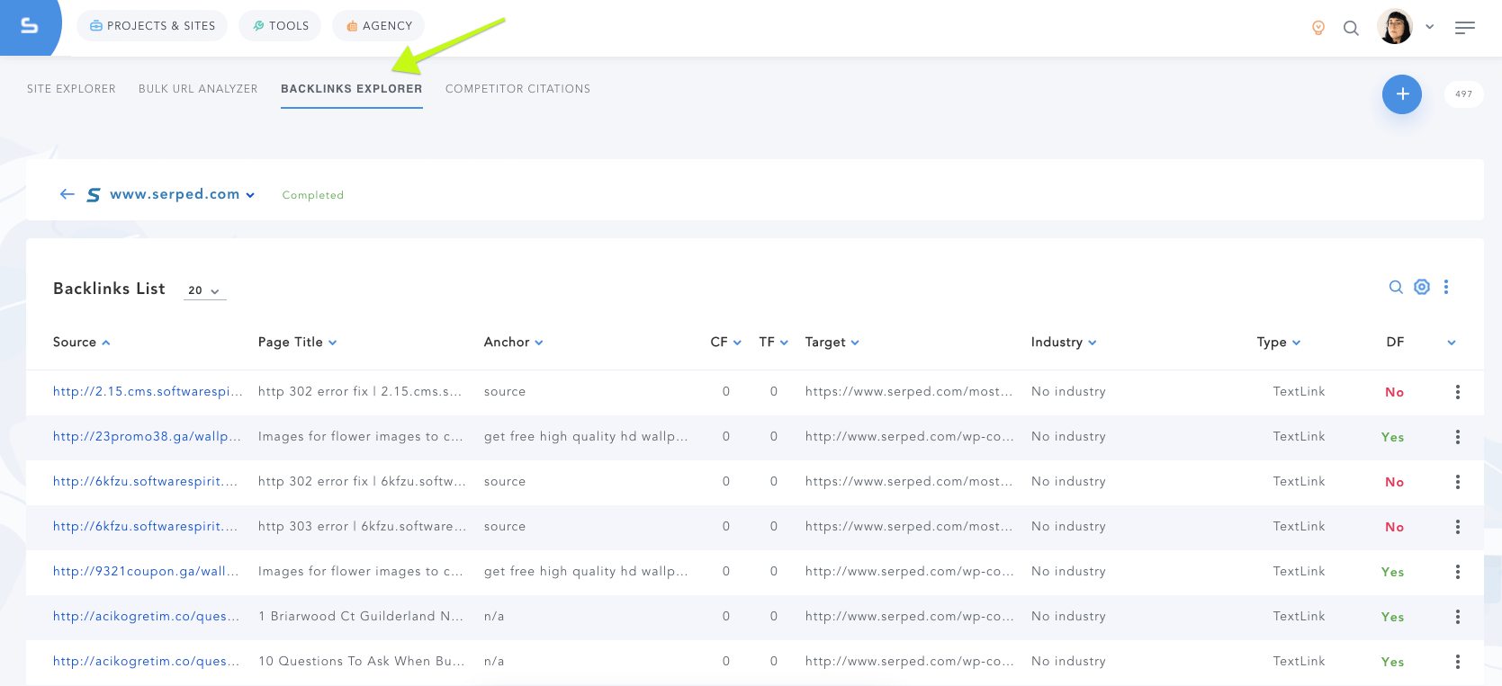1502x686 pixels.
Task: Expand the chevron after DF column
Action: pyautogui.click(x=1452, y=343)
